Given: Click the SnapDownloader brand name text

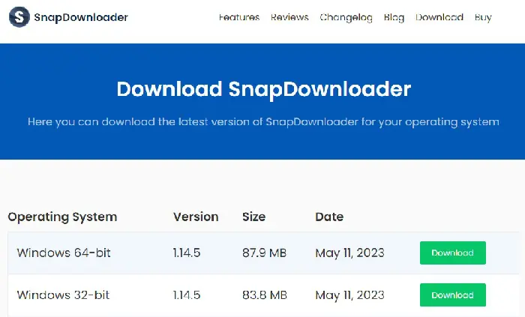Looking at the screenshot, I should point(81,17).
